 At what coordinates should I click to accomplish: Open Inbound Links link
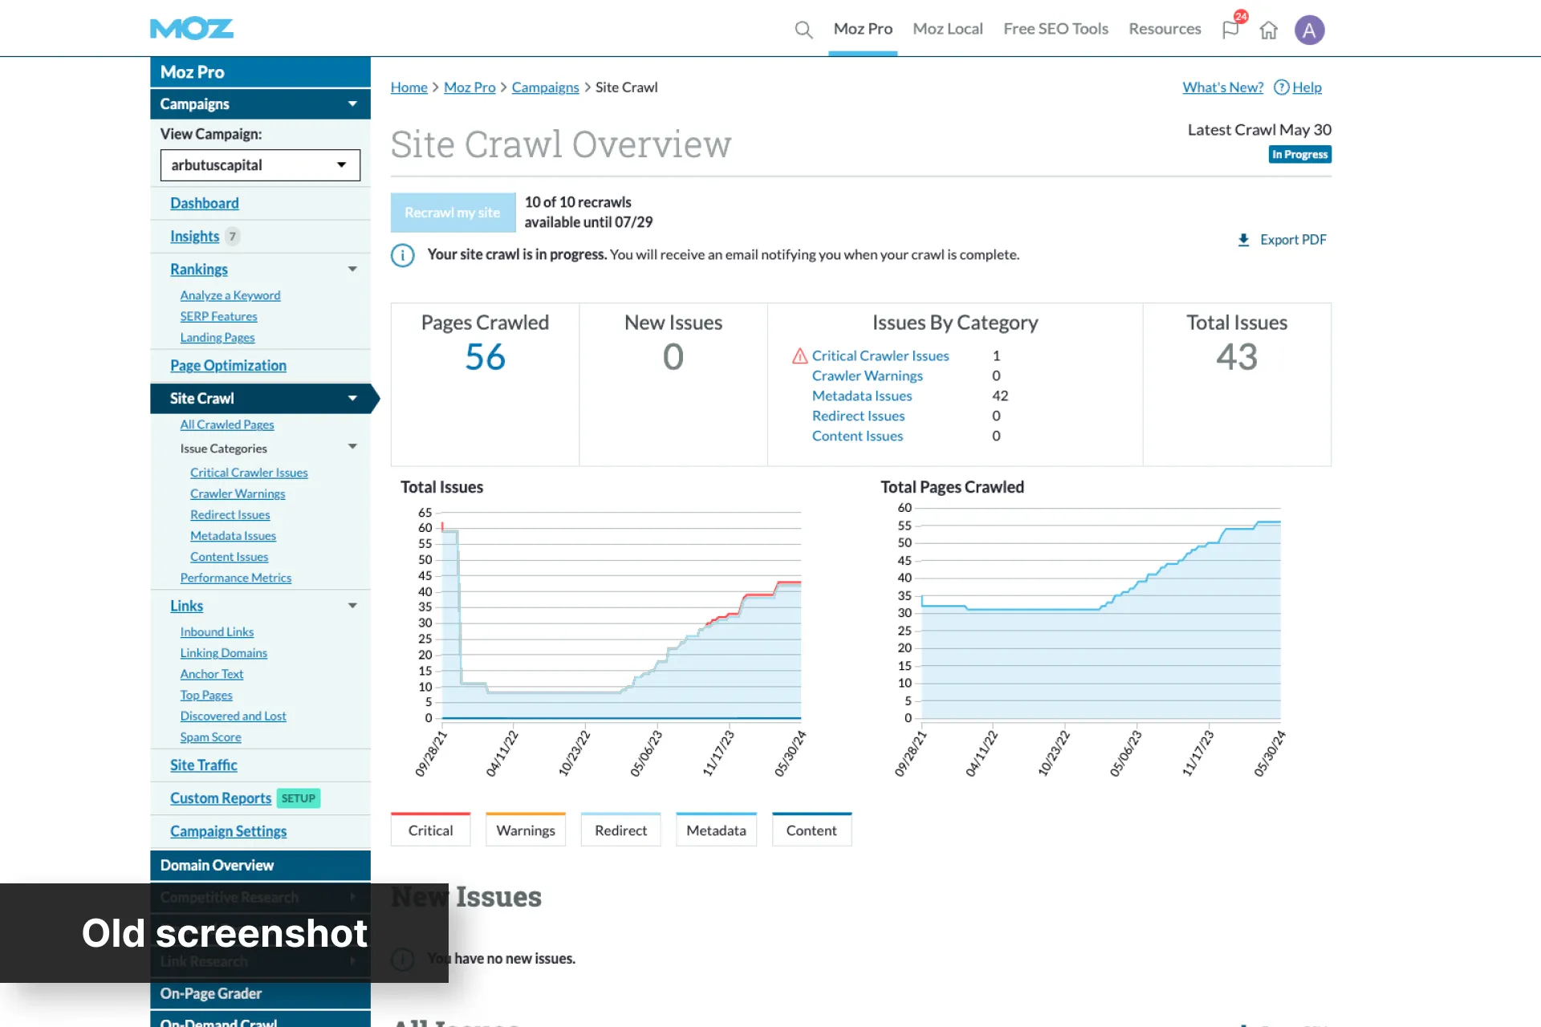(x=217, y=632)
